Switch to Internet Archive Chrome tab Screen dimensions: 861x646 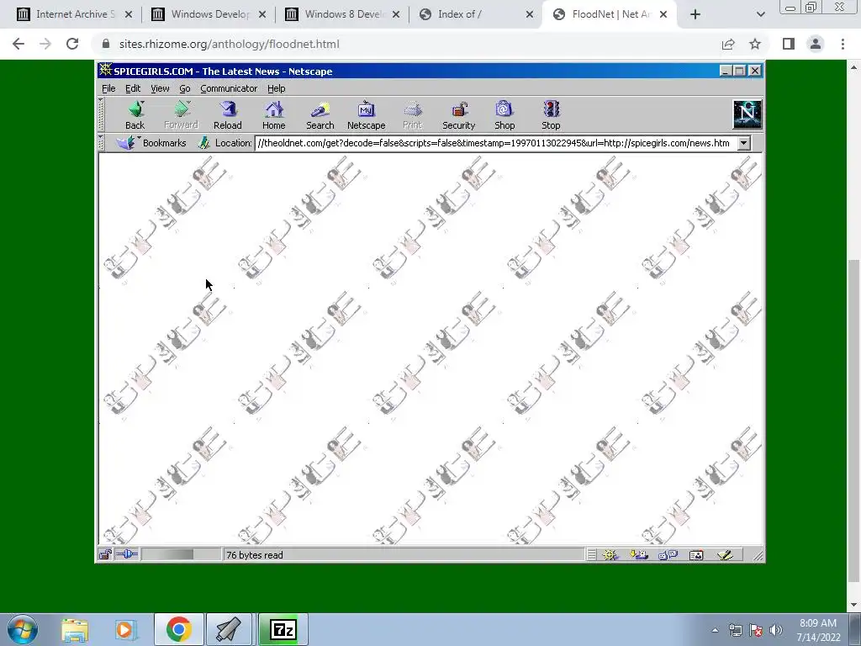pyautogui.click(x=74, y=14)
